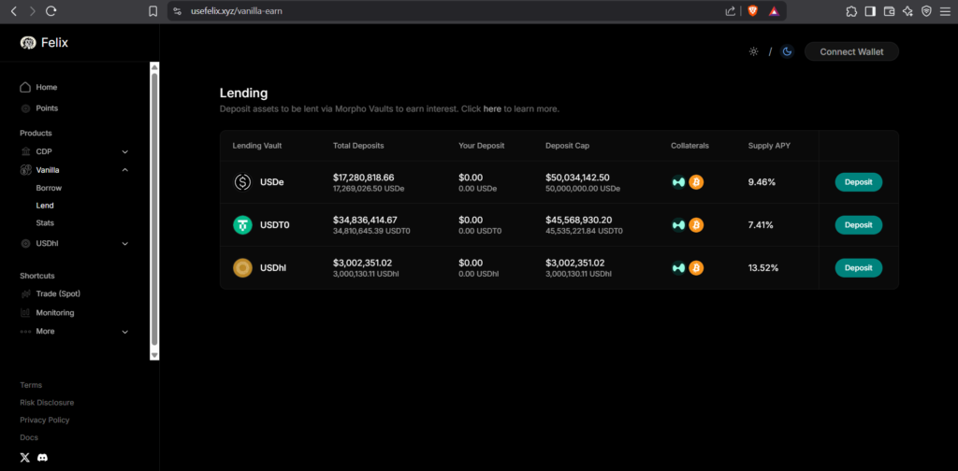Deposit into the USDhl vault
This screenshot has height=471, width=958.
pos(859,267)
